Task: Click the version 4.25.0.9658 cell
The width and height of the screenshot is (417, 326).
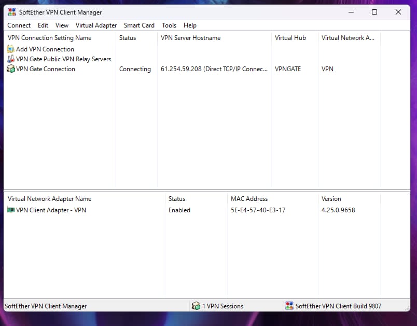Action: (338, 210)
